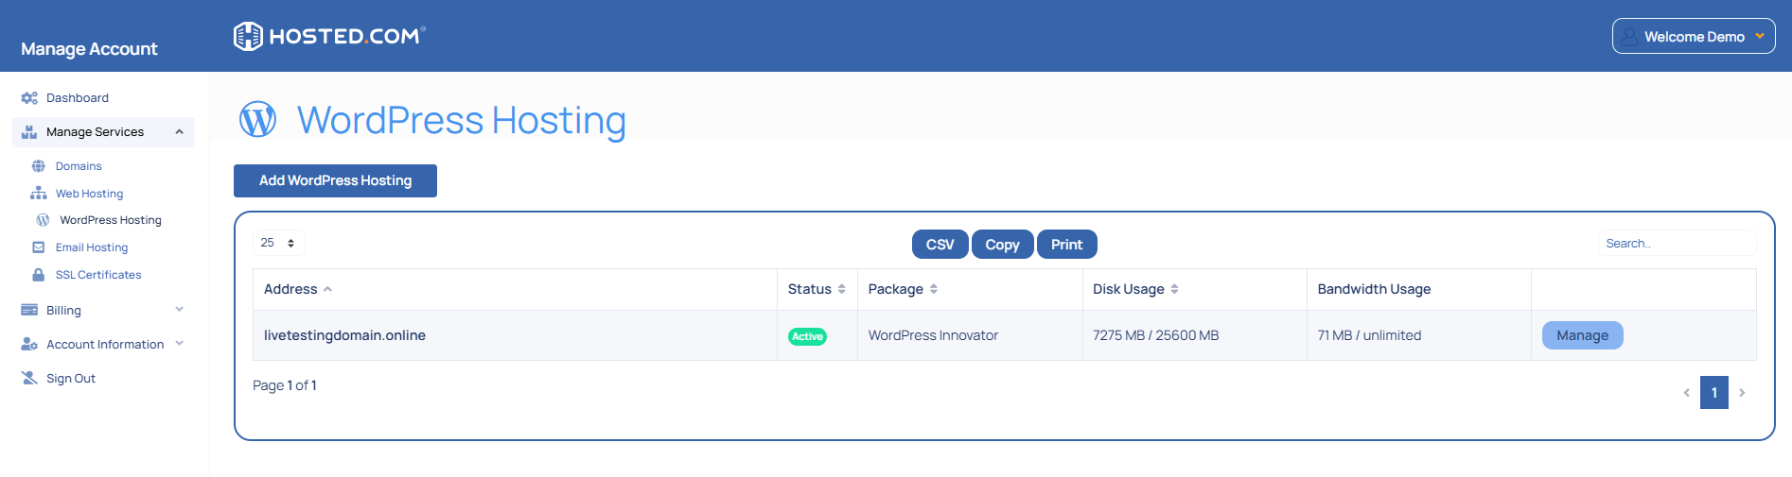Open Email Hosting in sidebar
This screenshot has height=477, width=1792.
point(92,247)
